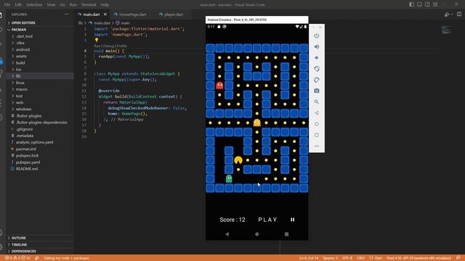Open the README.md file
465x261 pixels.
click(40, 169)
